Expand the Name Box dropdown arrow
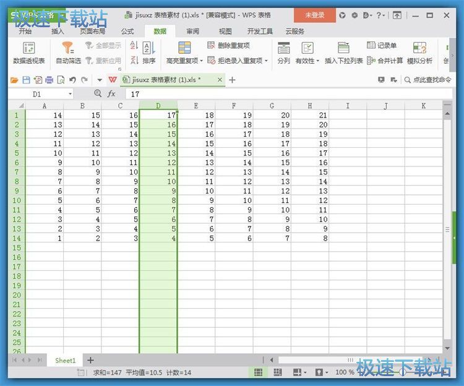 pos(70,94)
